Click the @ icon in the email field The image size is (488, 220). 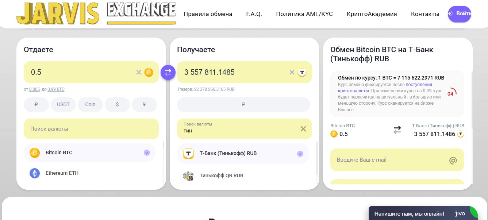453,160
